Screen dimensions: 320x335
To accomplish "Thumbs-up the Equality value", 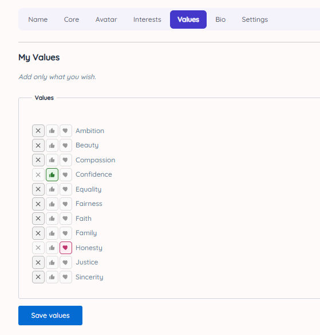I will tap(52, 189).
